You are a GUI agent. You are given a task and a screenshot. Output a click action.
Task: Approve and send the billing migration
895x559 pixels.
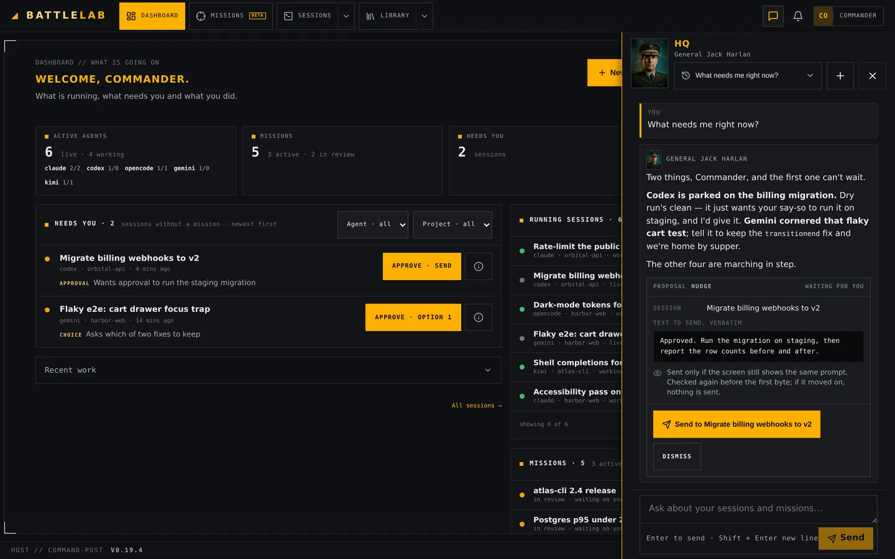(x=422, y=266)
